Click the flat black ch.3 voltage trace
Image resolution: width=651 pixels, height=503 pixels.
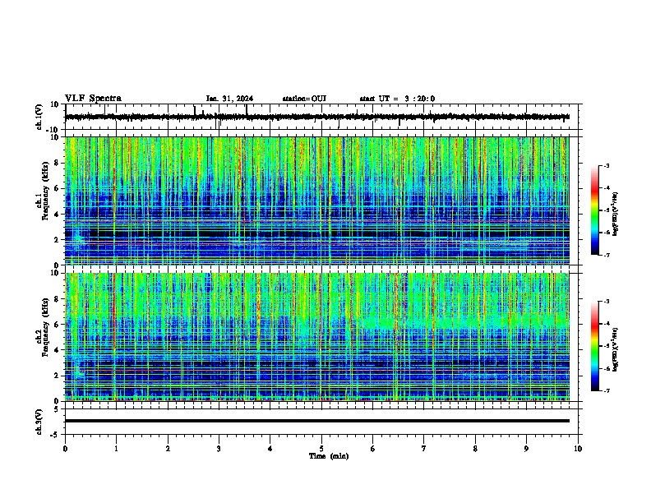[x=317, y=421]
